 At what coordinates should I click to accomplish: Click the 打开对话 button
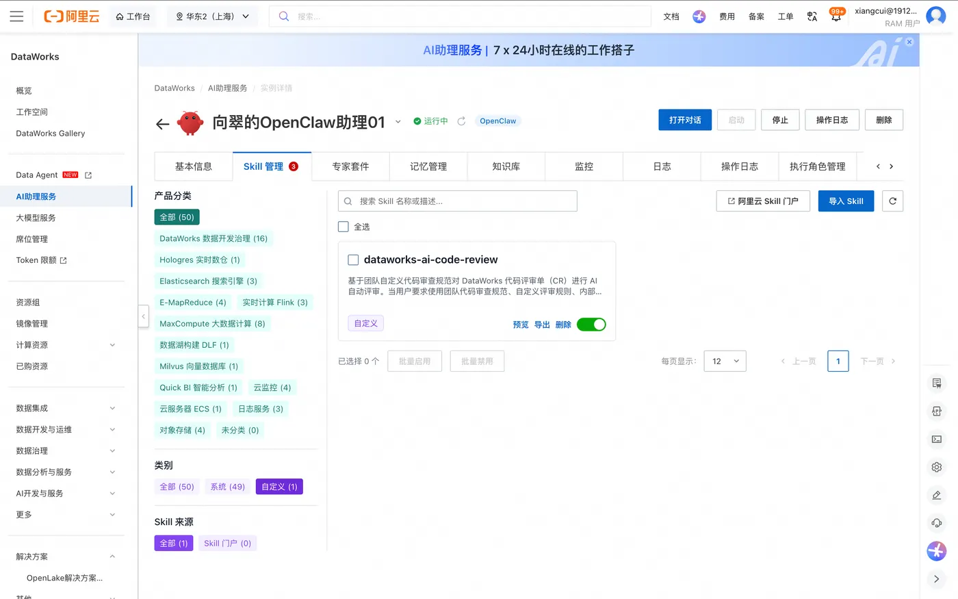(x=685, y=120)
